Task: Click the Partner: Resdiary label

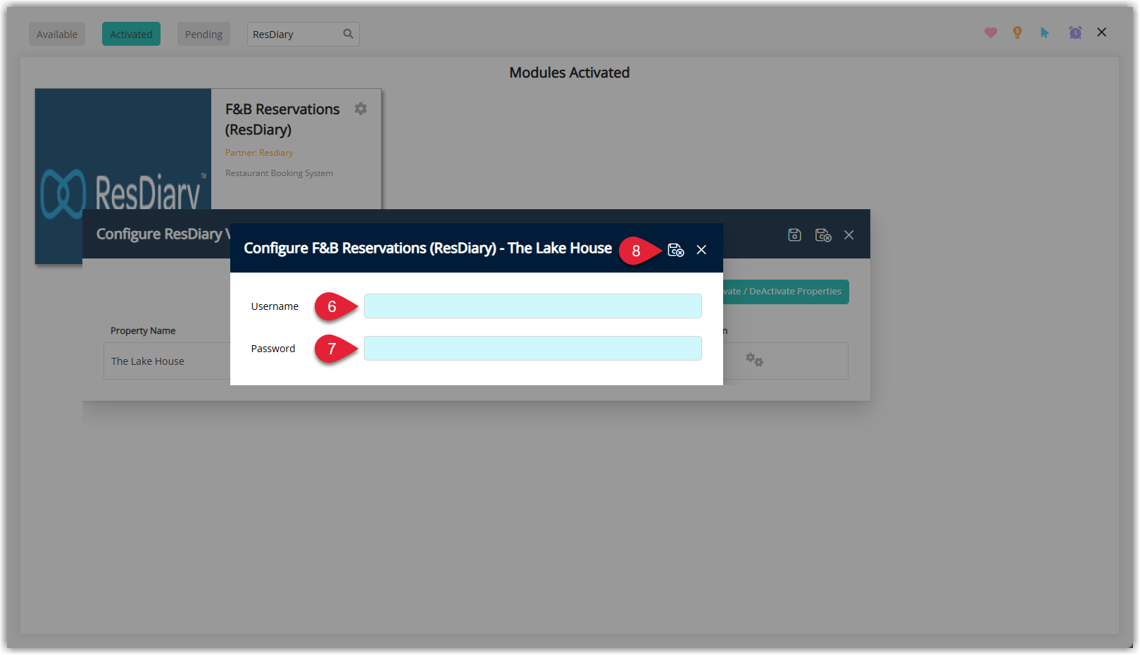Action: pos(259,153)
